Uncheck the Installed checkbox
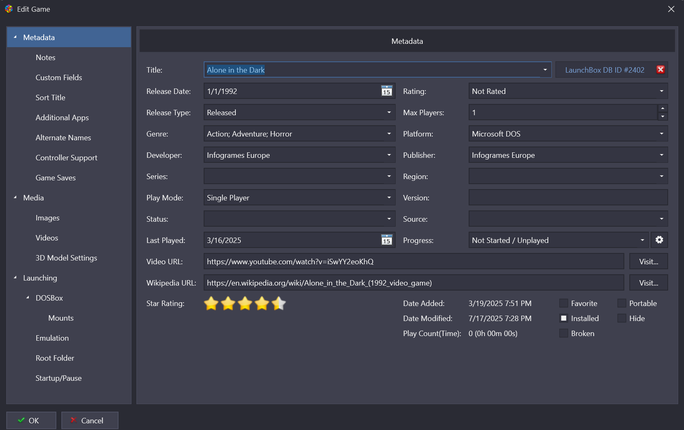Image resolution: width=684 pixels, height=430 pixels. pos(563,318)
